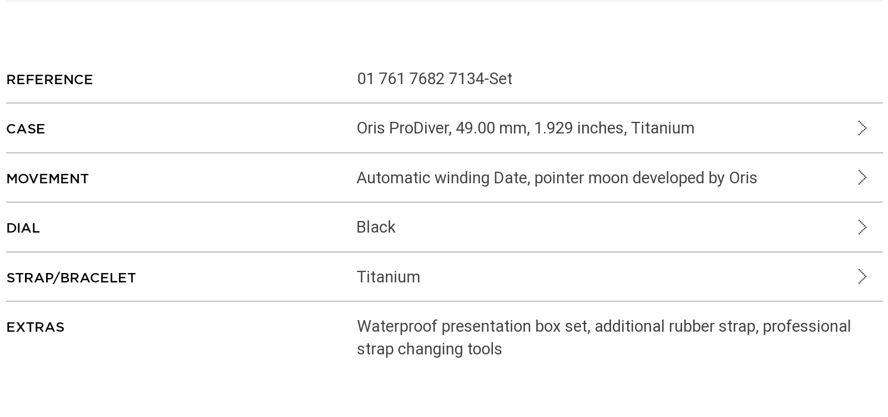Open the MOVEMENT label
Viewport: 888px width, 417px height.
pos(47,179)
